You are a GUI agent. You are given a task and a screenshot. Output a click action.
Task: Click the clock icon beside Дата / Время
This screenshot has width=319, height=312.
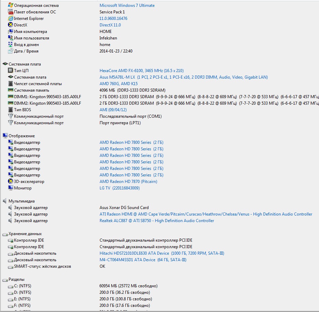coord(11,51)
